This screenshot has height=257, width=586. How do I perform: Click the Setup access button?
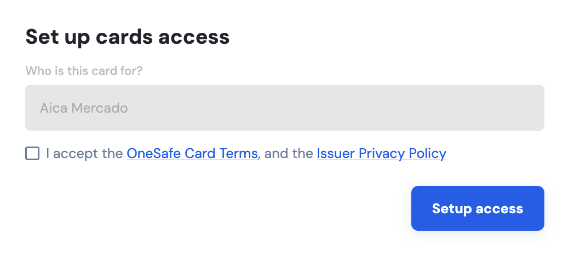[x=478, y=208]
